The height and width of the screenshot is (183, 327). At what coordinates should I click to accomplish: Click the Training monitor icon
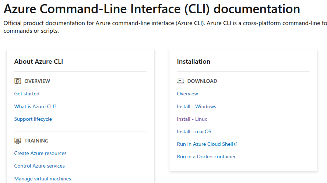click(x=18, y=141)
